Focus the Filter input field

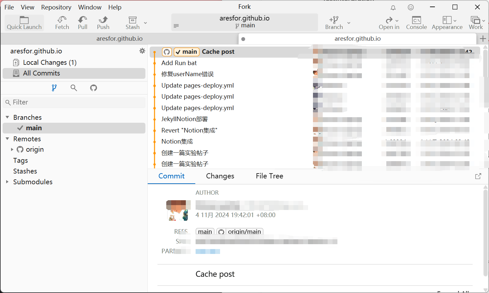pyautogui.click(x=74, y=102)
